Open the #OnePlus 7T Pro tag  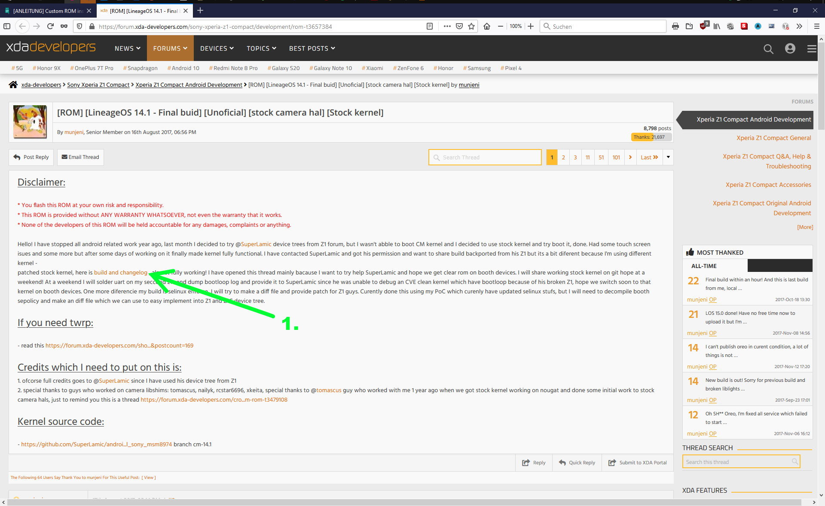coord(92,68)
